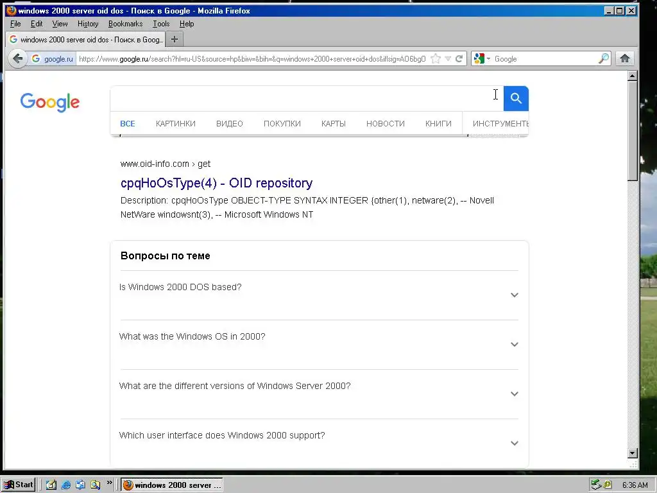Click the search bar magnifier icon

603,58
